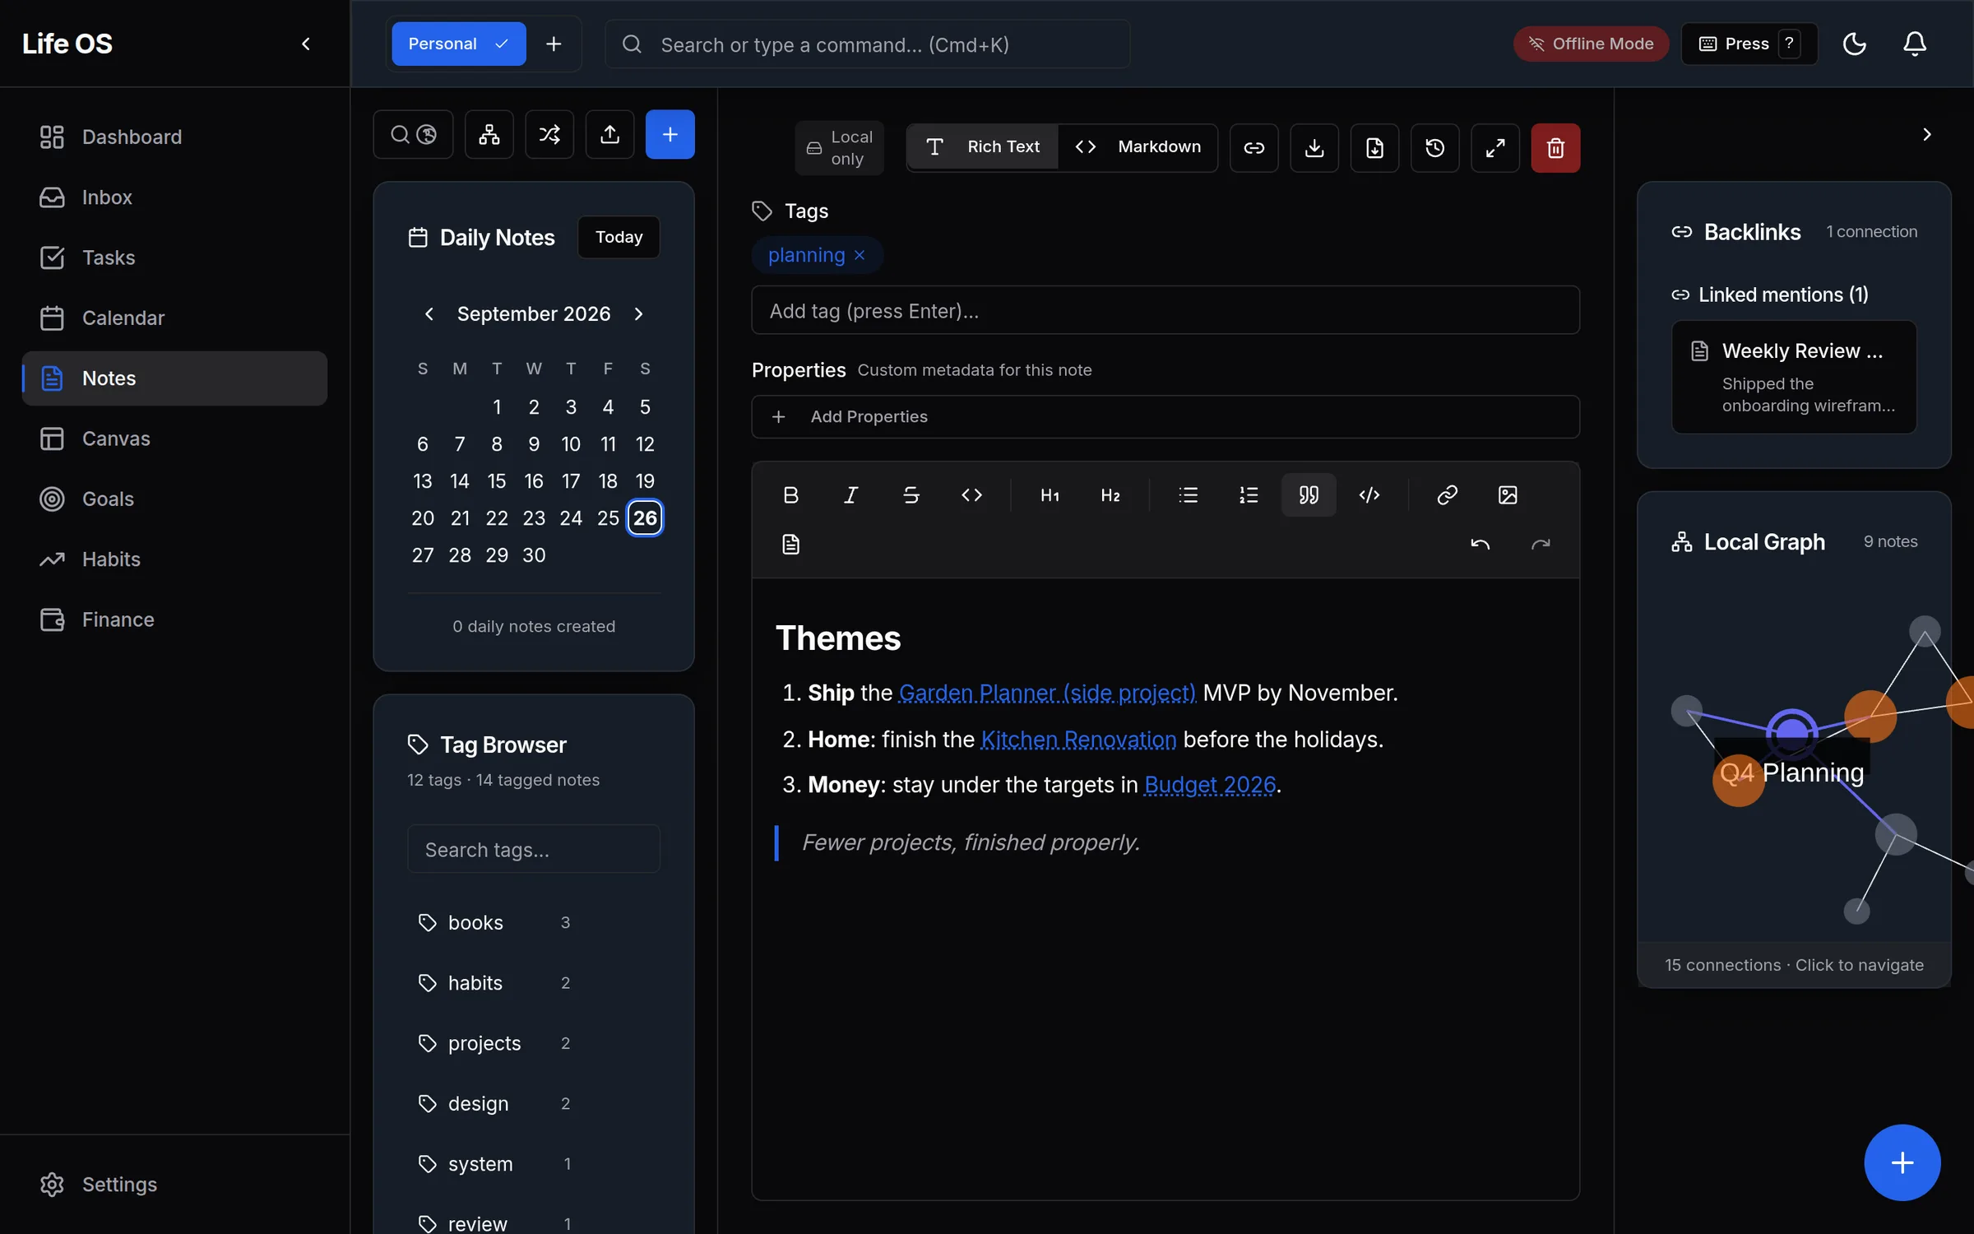Screen dimensions: 1974x1234
Task: Undo last edit
Action: click(1480, 544)
